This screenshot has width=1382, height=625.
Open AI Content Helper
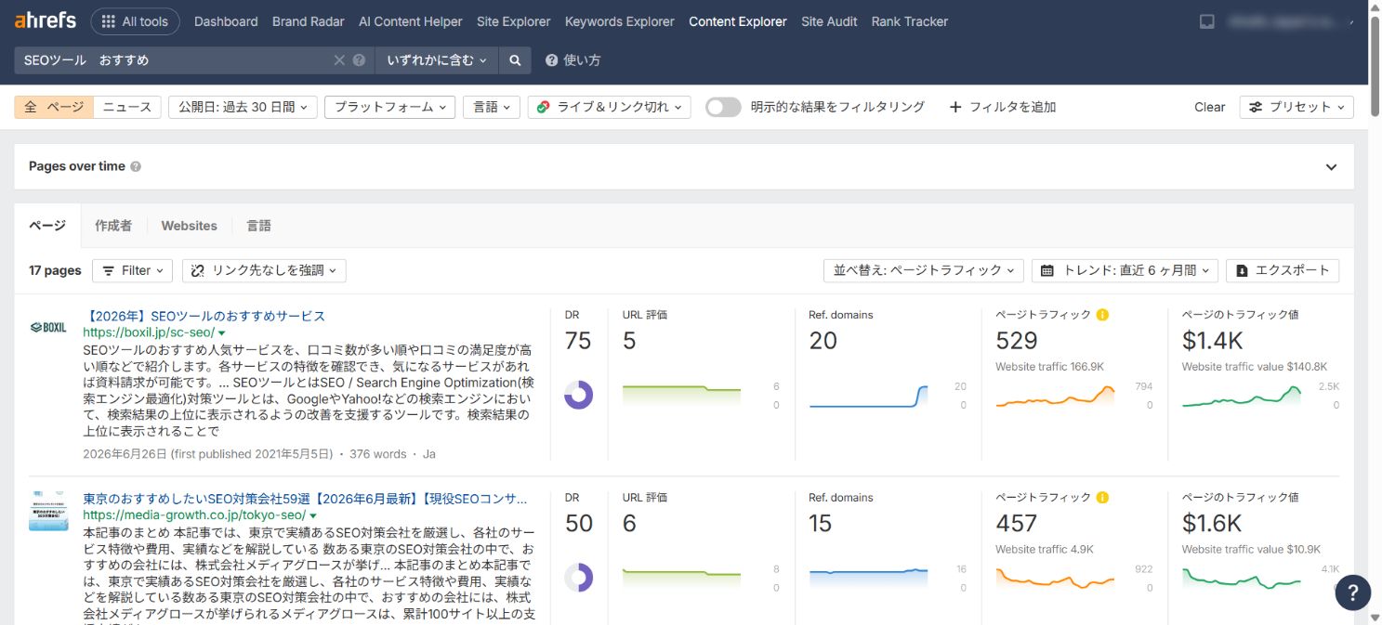pyautogui.click(x=411, y=21)
